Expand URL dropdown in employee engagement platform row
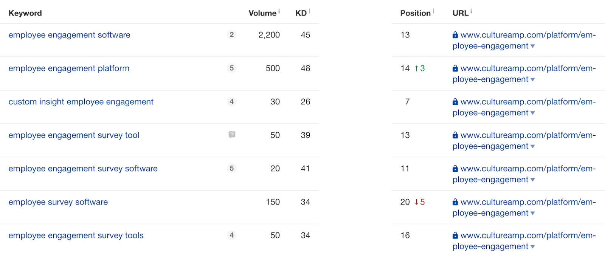Image resolution: width=605 pixels, height=254 pixels. (x=532, y=80)
